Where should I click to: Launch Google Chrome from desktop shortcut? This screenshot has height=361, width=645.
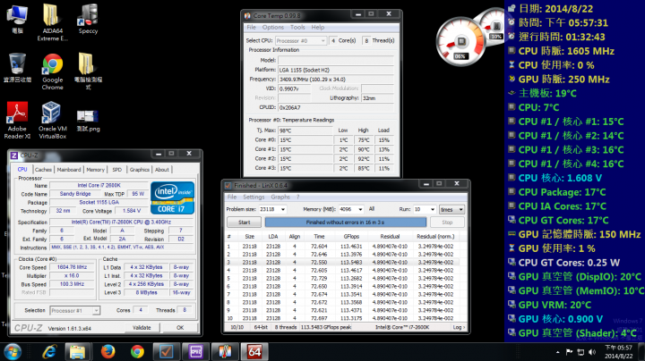coord(52,71)
